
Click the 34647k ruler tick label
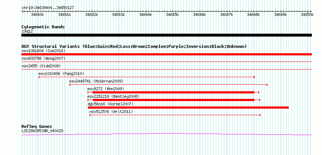coord(227,14)
